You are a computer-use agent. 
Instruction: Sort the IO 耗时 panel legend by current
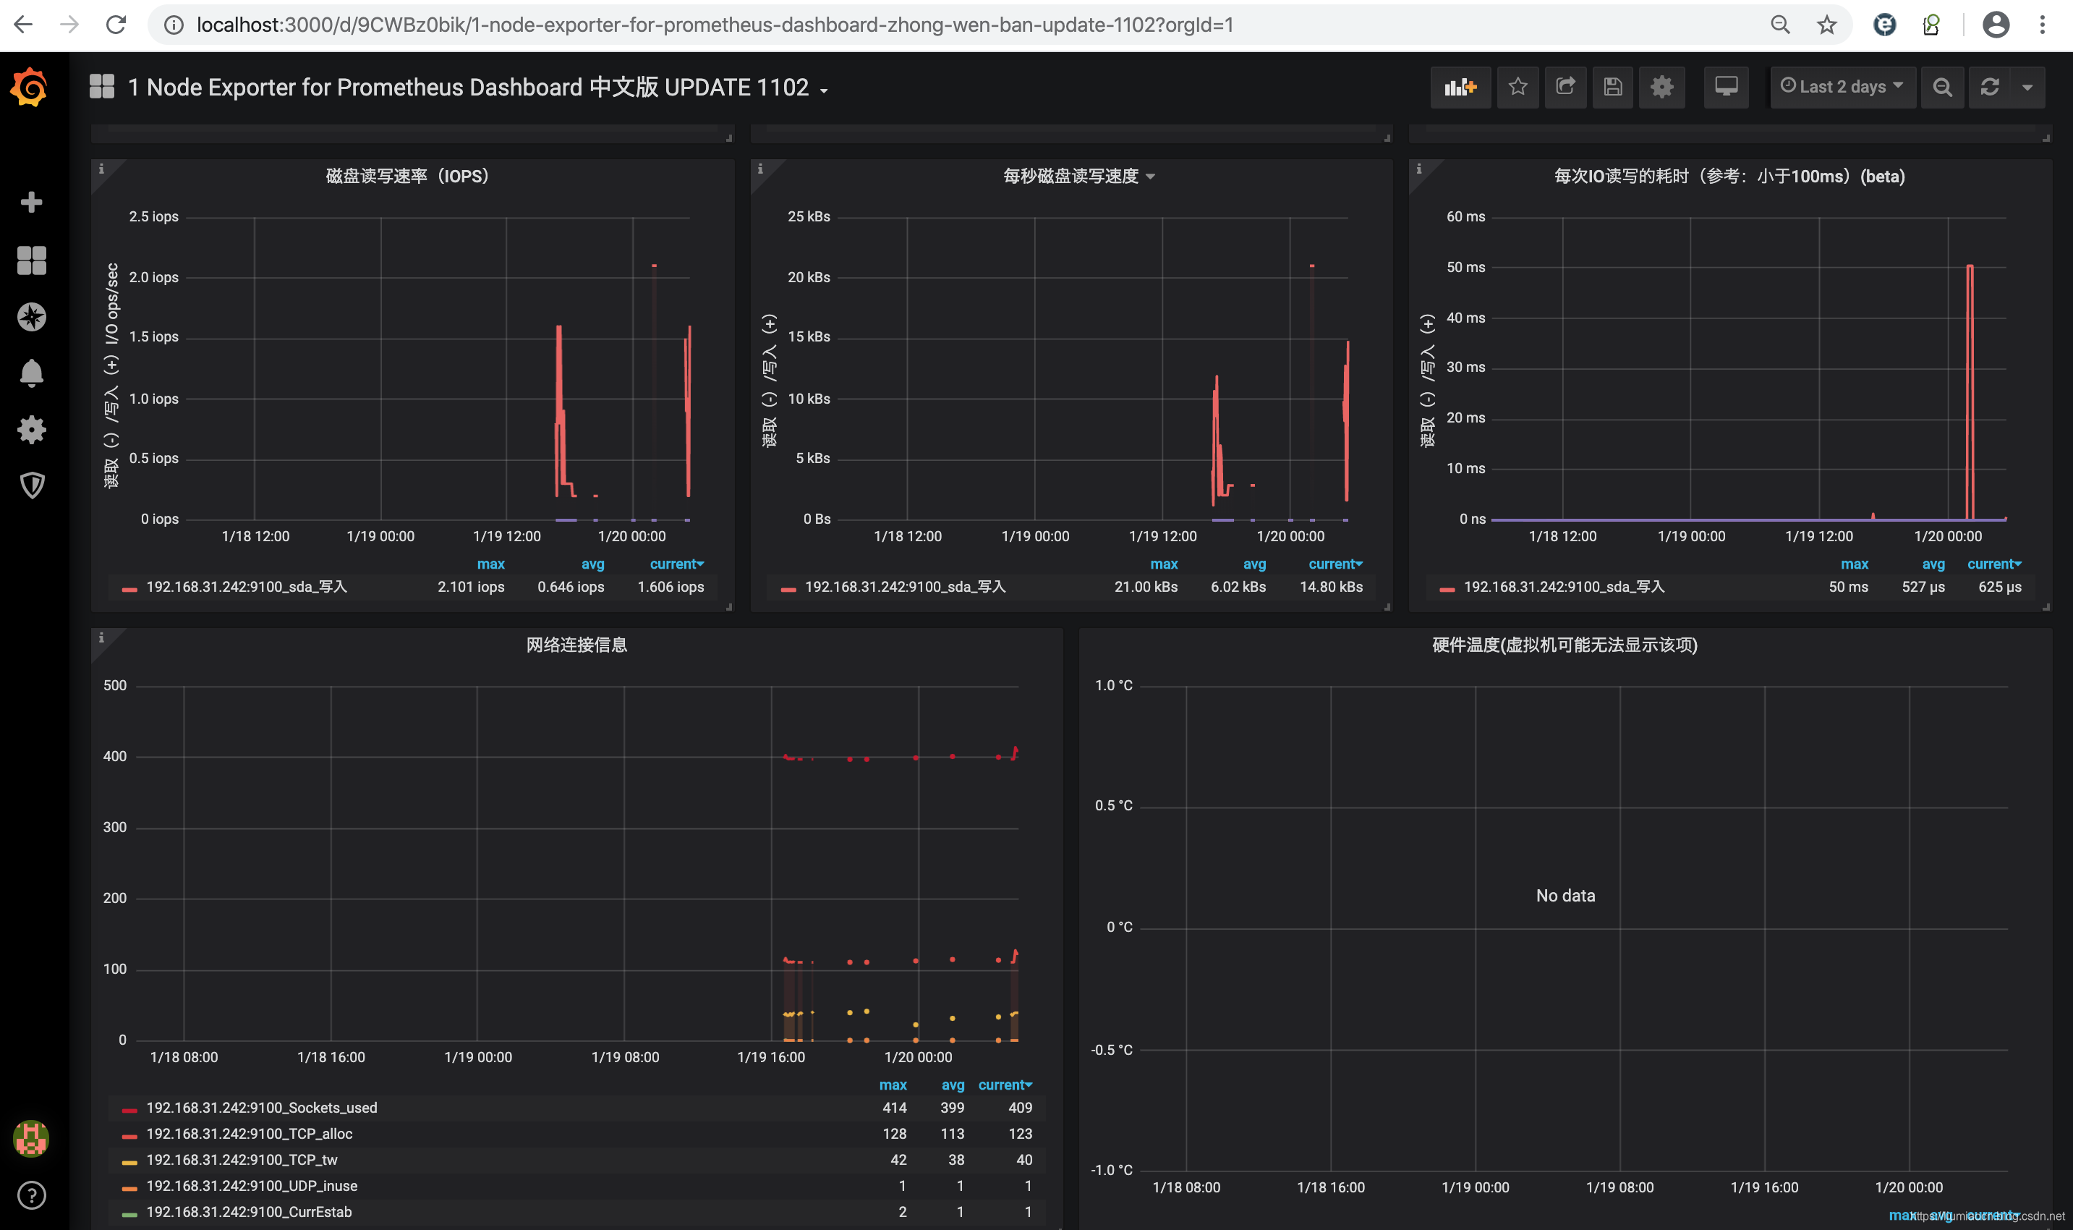[x=1994, y=564]
